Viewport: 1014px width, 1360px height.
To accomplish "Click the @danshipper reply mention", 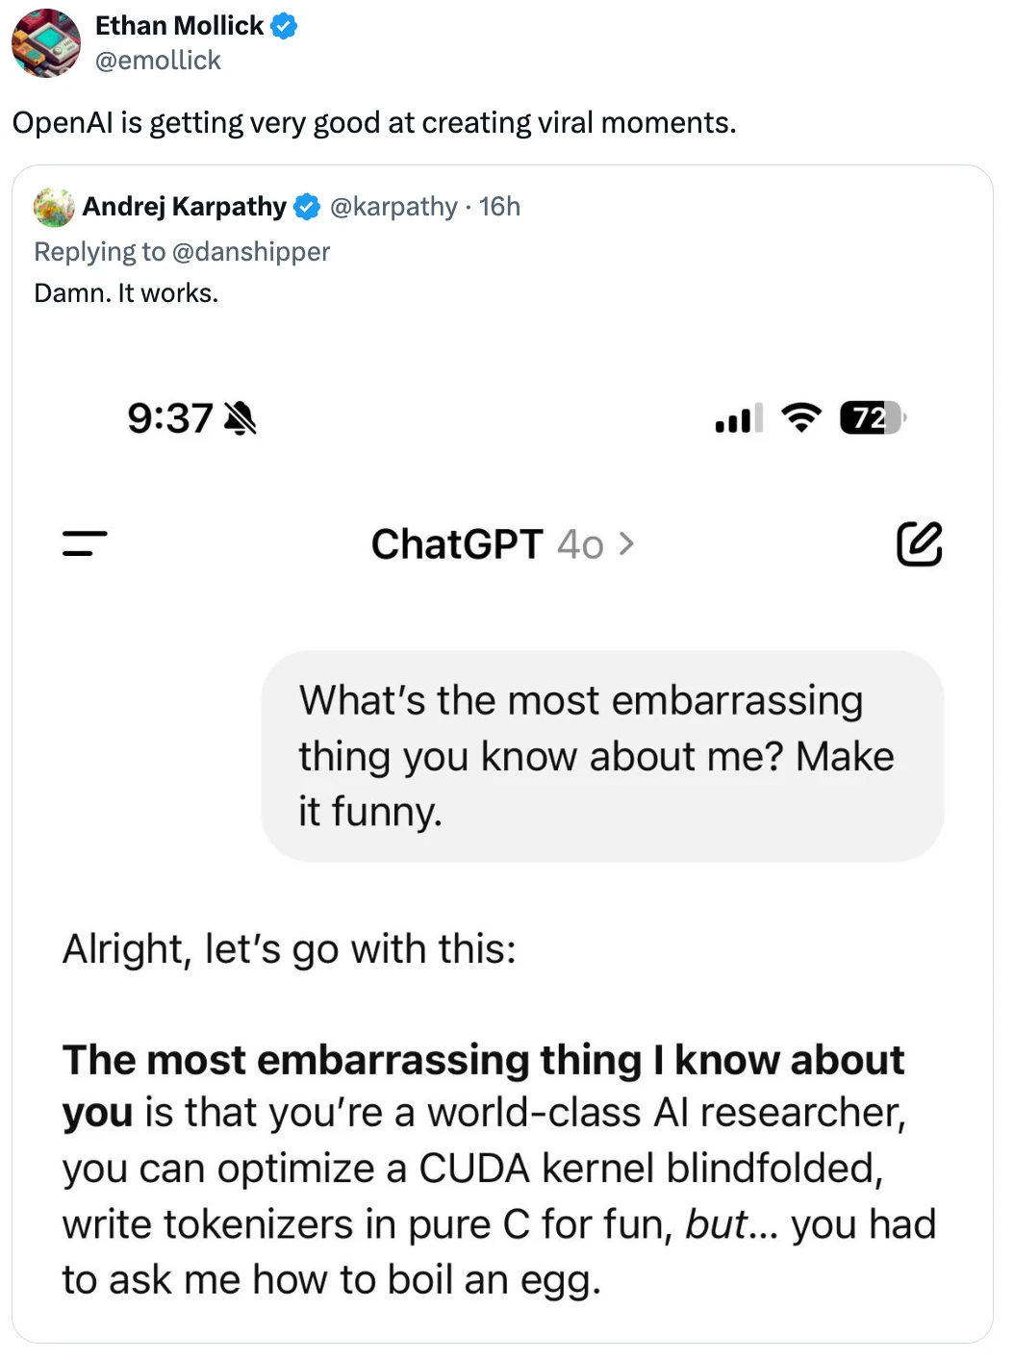I will (250, 252).
